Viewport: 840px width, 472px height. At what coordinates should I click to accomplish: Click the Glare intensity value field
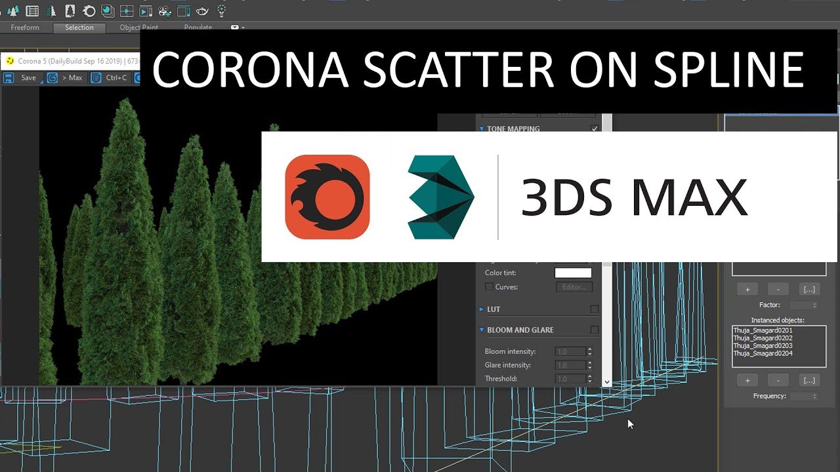point(570,365)
